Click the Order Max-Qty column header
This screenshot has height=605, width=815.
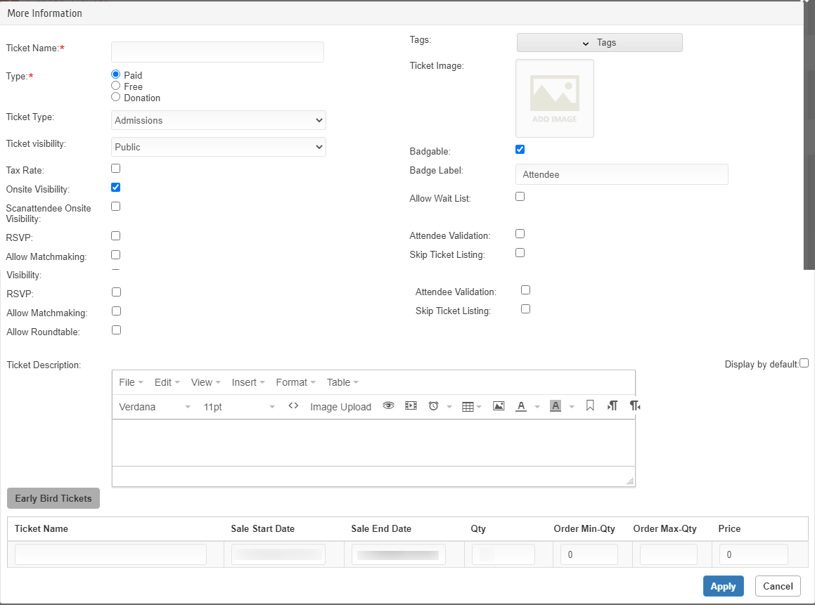(665, 528)
